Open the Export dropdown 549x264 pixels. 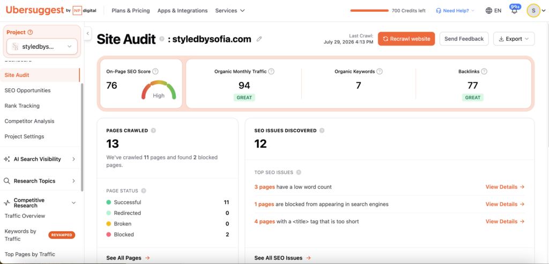click(x=514, y=39)
